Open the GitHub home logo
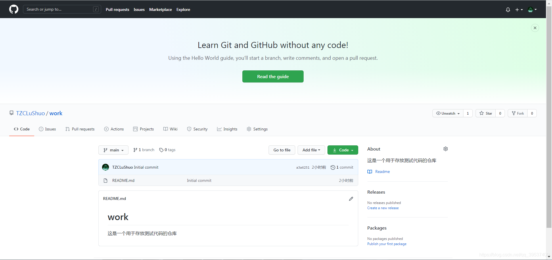Image resolution: width=552 pixels, height=260 pixels. tap(14, 9)
